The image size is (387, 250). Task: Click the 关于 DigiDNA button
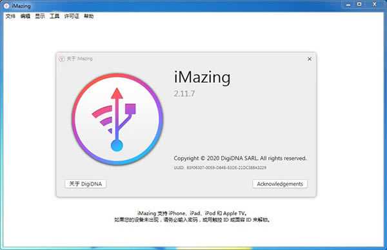point(85,184)
